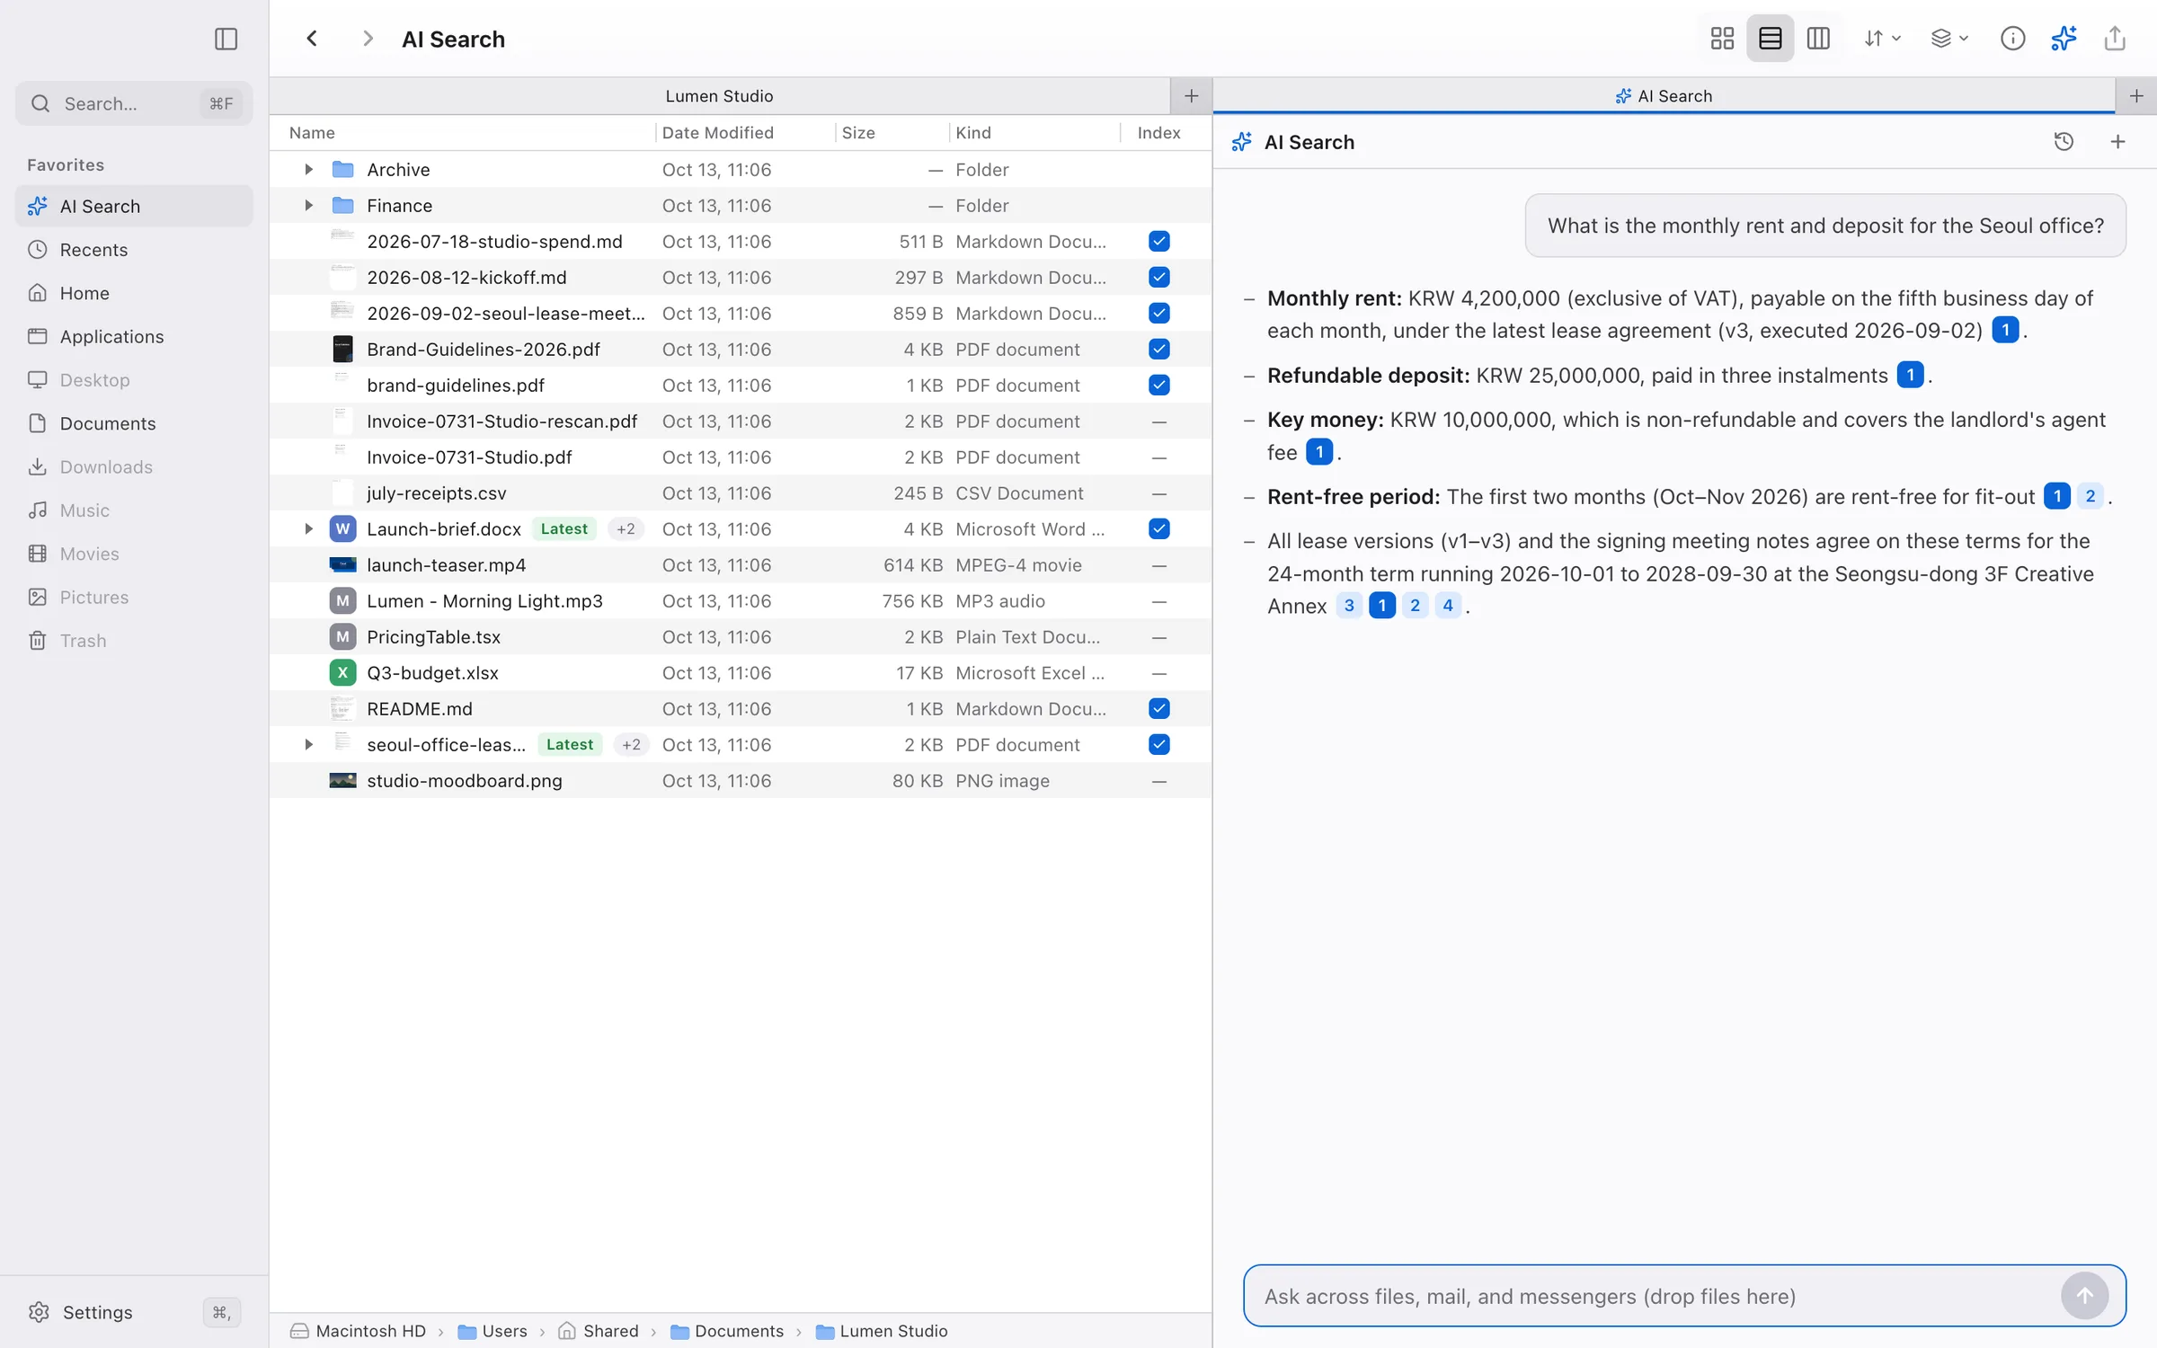Go back with the left chevron
The width and height of the screenshot is (2157, 1348).
(312, 39)
